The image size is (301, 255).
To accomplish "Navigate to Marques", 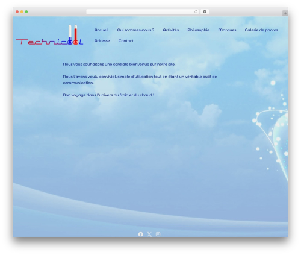I will coord(227,30).
